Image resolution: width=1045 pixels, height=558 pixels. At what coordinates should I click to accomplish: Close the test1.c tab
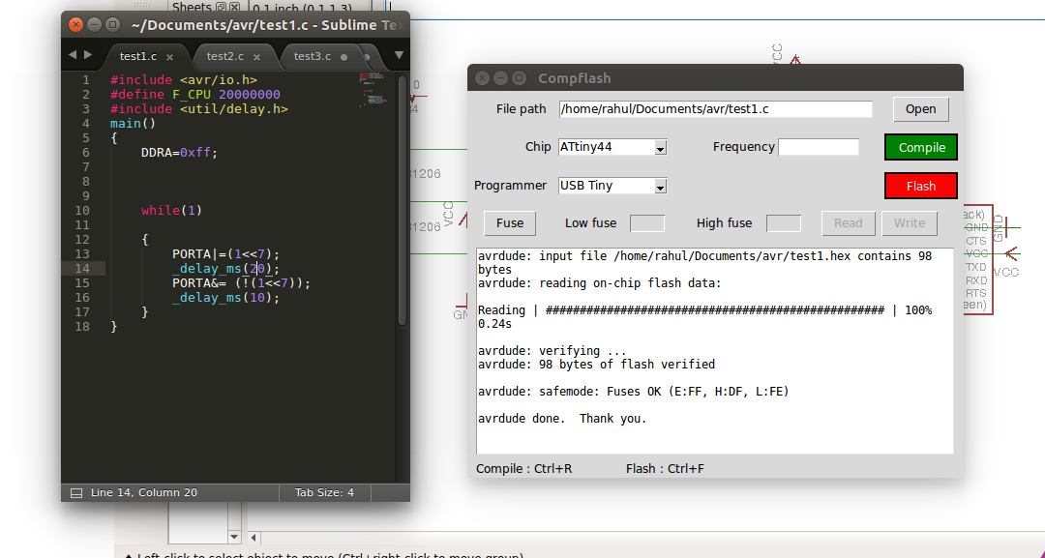coord(170,57)
